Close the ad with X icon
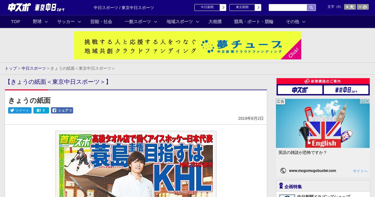 367,101
